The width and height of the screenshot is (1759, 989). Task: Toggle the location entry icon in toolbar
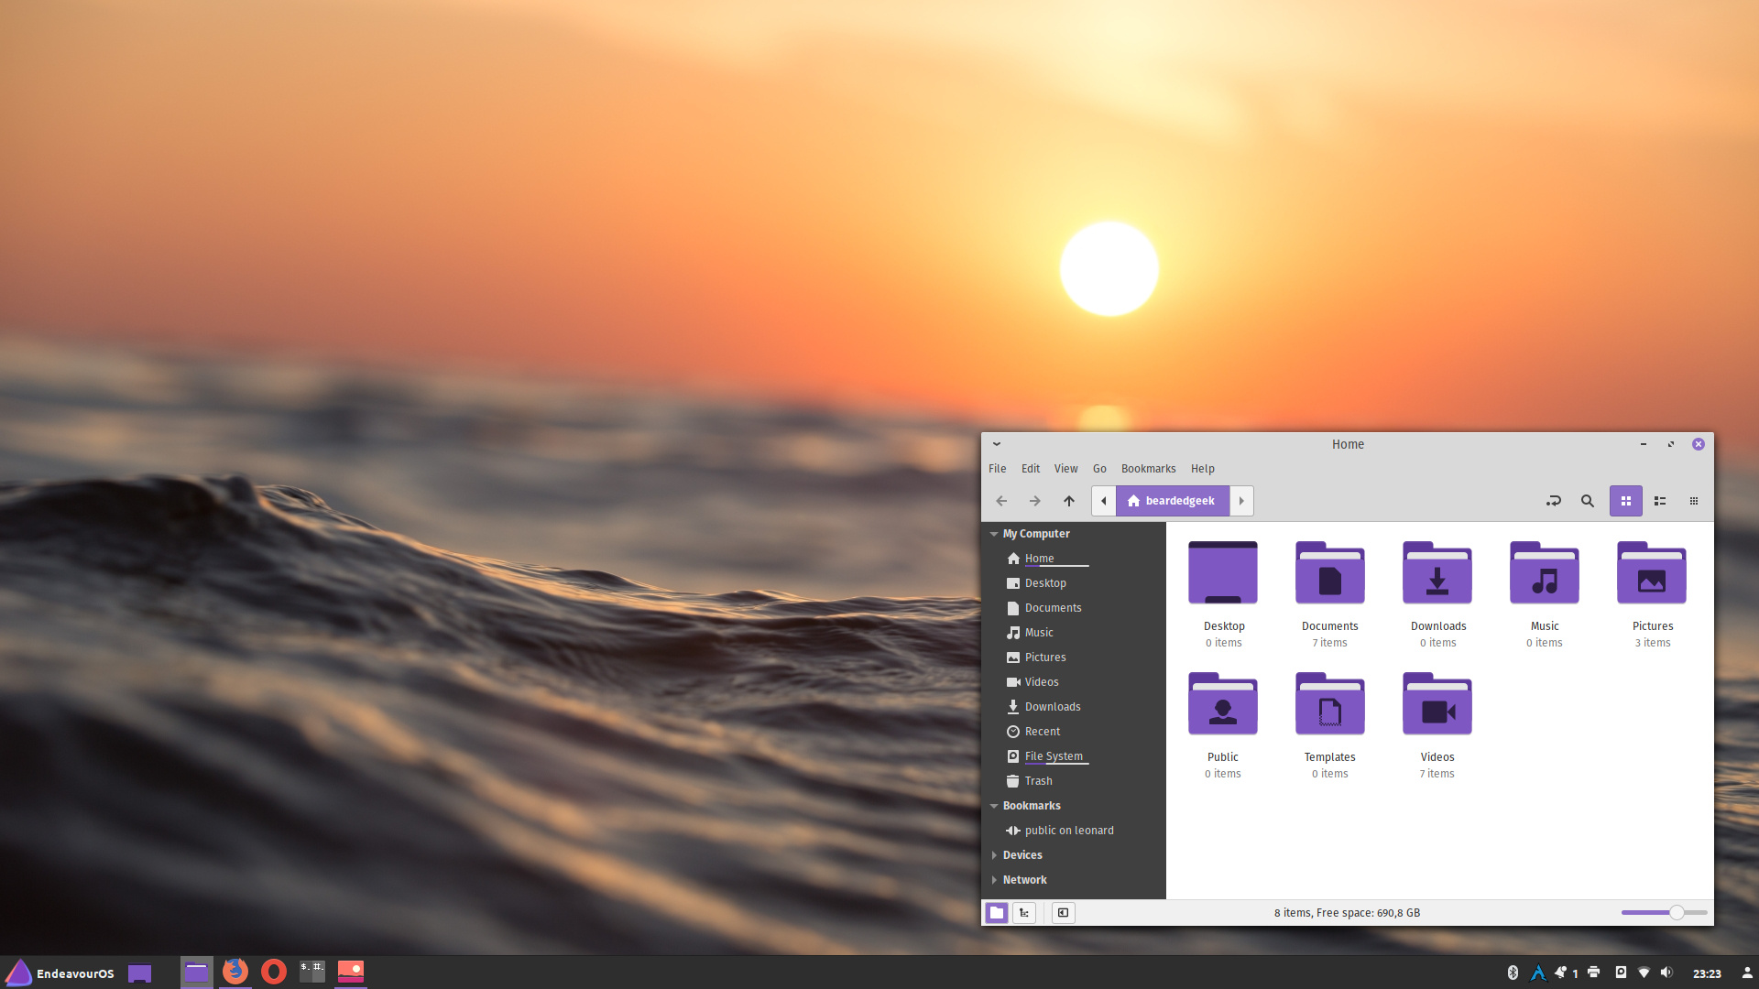tap(1553, 501)
